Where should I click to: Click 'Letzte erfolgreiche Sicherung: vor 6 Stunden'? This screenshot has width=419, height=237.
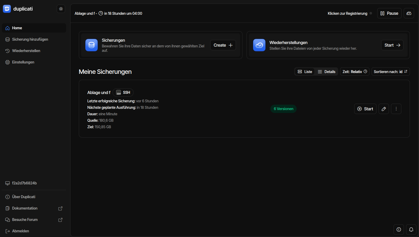click(x=123, y=101)
